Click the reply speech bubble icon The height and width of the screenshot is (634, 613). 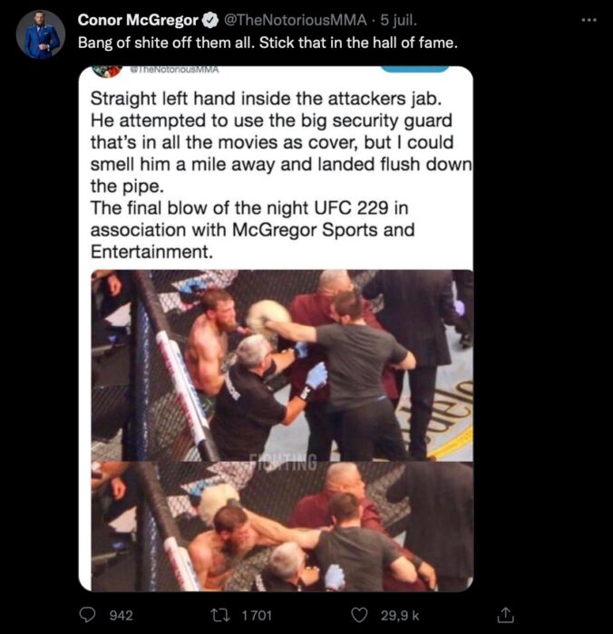point(87,615)
